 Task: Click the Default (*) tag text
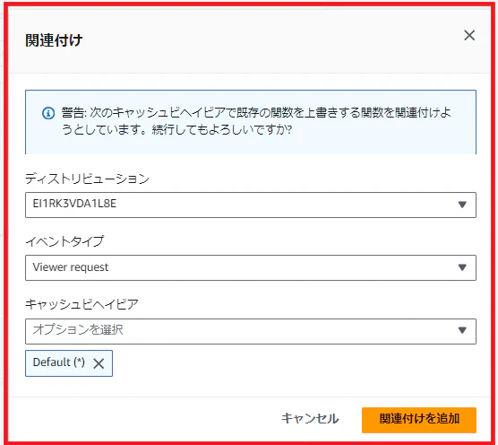(59, 362)
